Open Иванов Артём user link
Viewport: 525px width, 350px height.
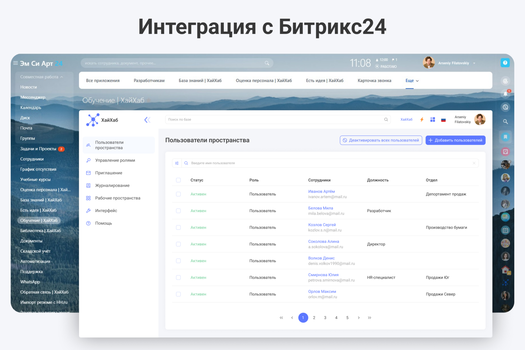pyautogui.click(x=321, y=192)
